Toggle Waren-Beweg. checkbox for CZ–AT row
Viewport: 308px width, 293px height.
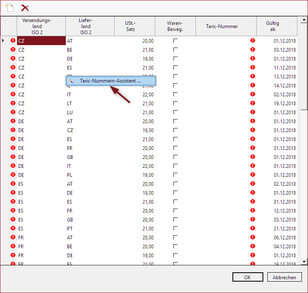[176, 41]
